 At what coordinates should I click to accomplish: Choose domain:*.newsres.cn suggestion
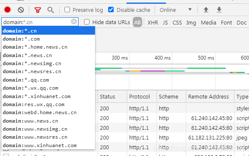[x=48, y=71]
